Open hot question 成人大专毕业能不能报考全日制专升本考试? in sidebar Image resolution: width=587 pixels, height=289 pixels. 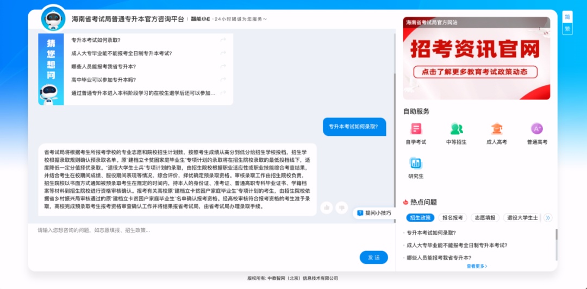457,245
